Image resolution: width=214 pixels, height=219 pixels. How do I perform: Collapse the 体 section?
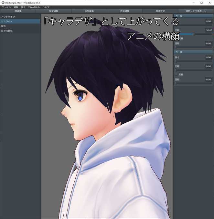(177, 52)
